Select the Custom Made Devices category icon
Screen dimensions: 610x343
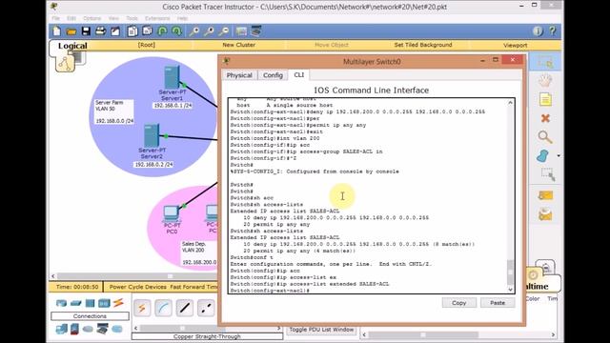tap(102, 329)
